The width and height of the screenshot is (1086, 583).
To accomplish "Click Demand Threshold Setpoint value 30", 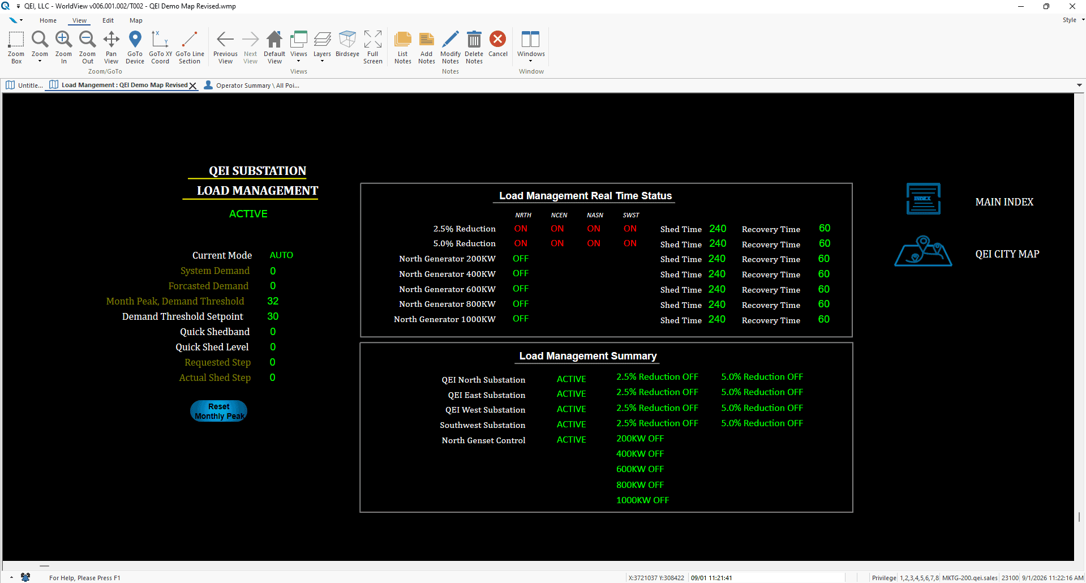I will 273,316.
